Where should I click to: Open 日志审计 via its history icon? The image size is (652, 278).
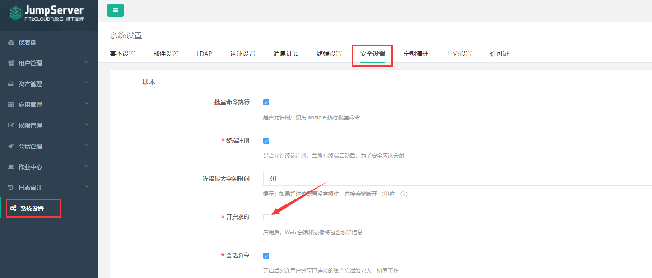coord(12,186)
